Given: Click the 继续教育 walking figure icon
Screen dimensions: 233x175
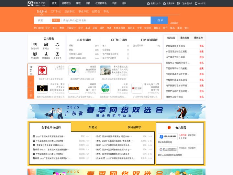Looking at the screenshot, I should coord(46,54).
